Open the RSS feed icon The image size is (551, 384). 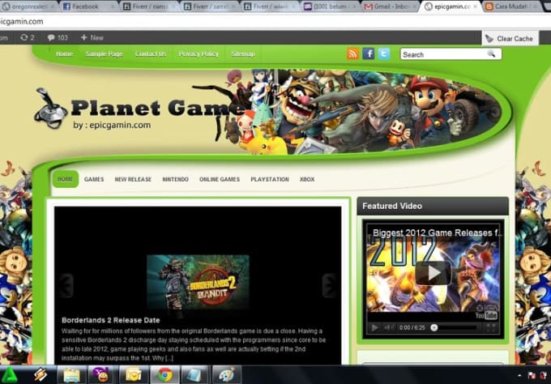click(352, 54)
